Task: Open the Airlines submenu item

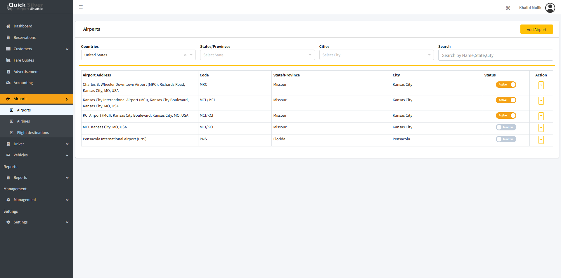Action: tap(23, 121)
